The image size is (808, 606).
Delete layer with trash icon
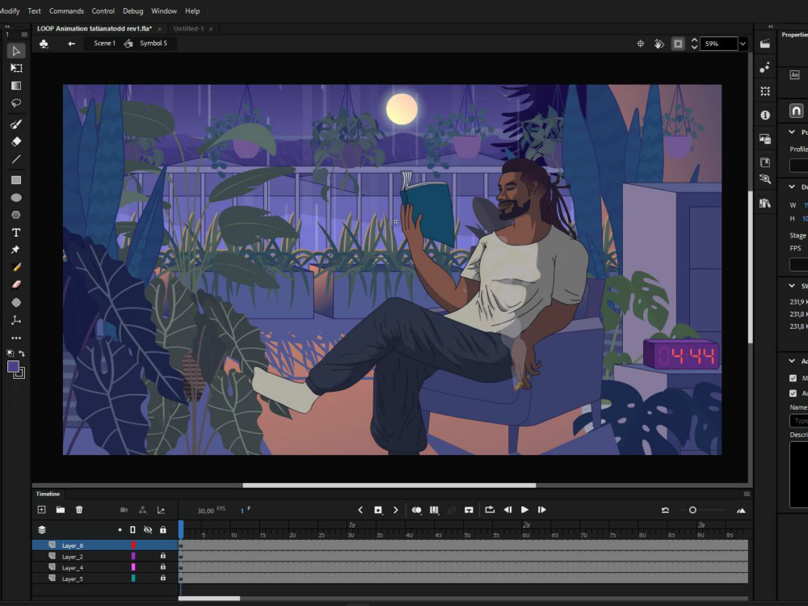79,510
